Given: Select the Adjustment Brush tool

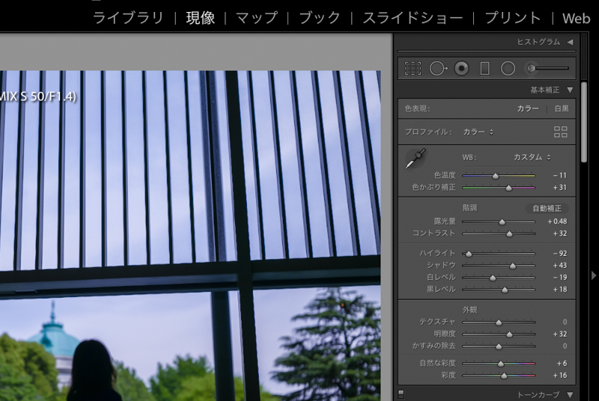Looking at the screenshot, I should tap(547, 68).
